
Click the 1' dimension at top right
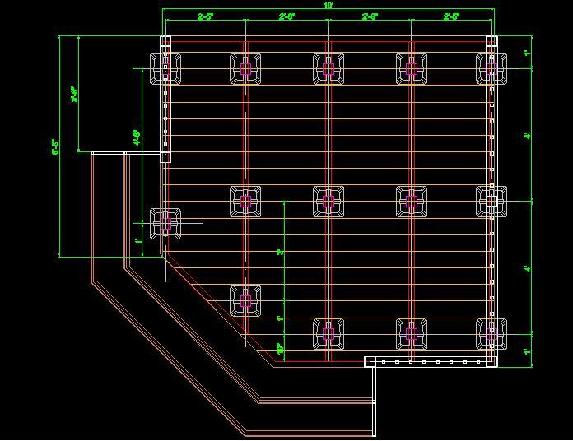coord(528,53)
